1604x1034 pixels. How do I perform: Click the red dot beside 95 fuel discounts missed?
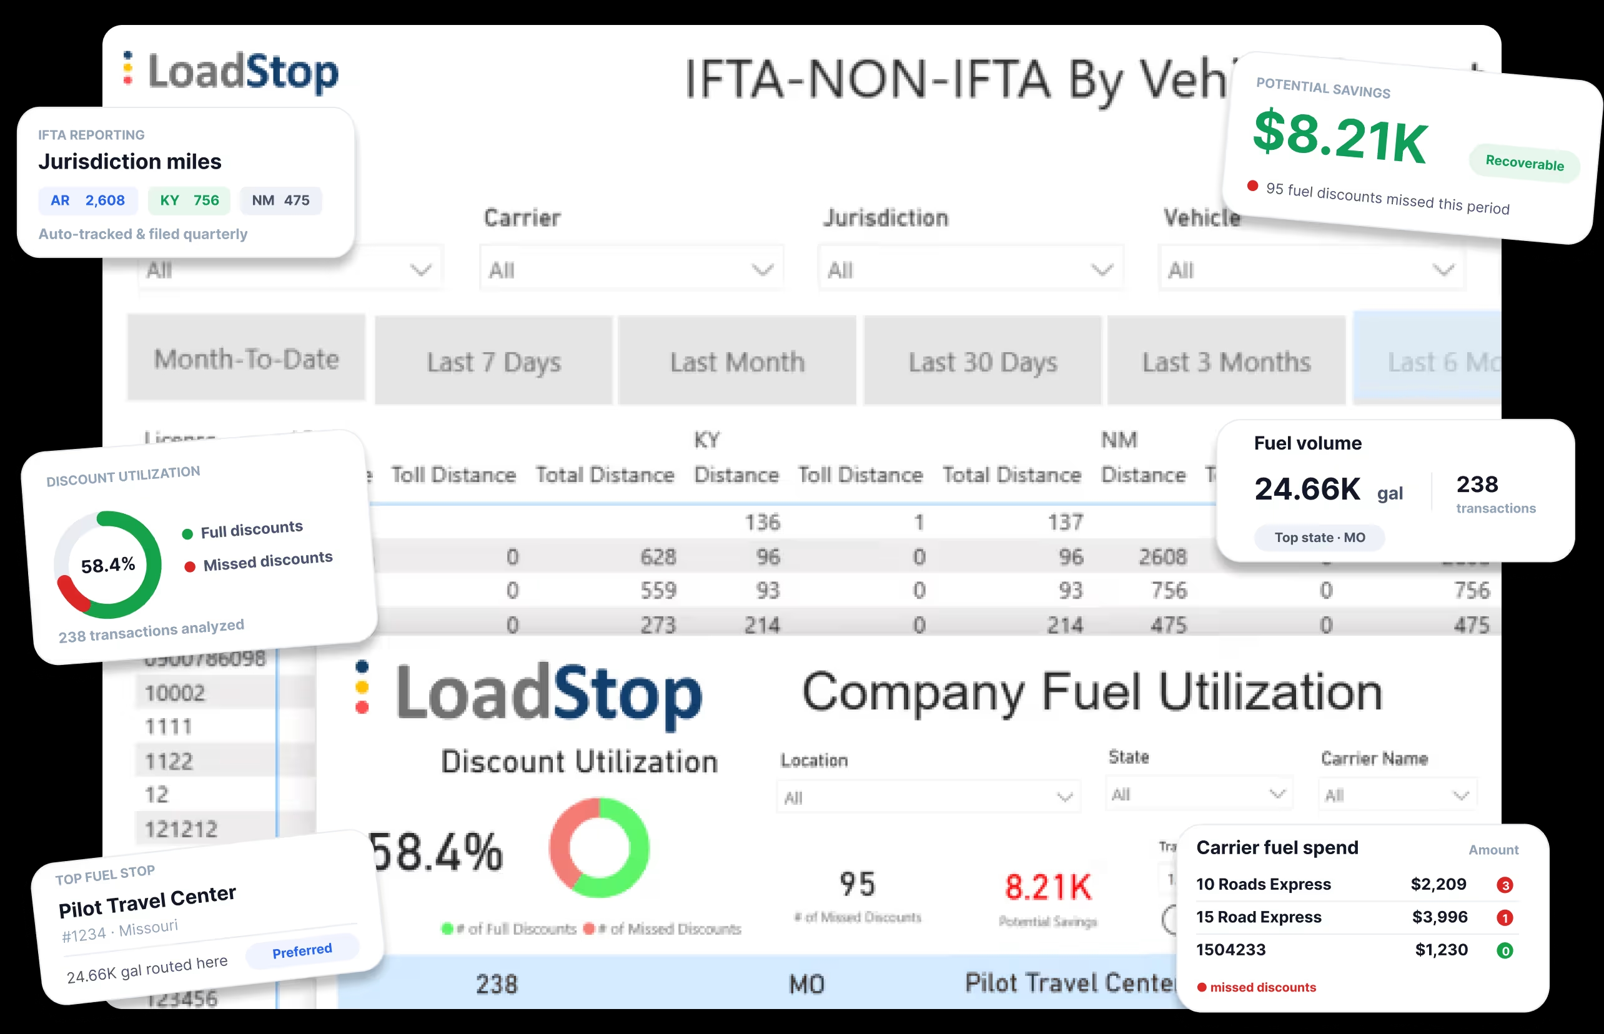(1252, 186)
